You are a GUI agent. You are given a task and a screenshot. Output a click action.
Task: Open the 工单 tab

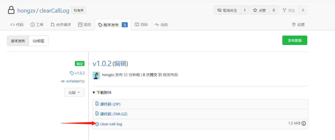[x=37, y=25]
